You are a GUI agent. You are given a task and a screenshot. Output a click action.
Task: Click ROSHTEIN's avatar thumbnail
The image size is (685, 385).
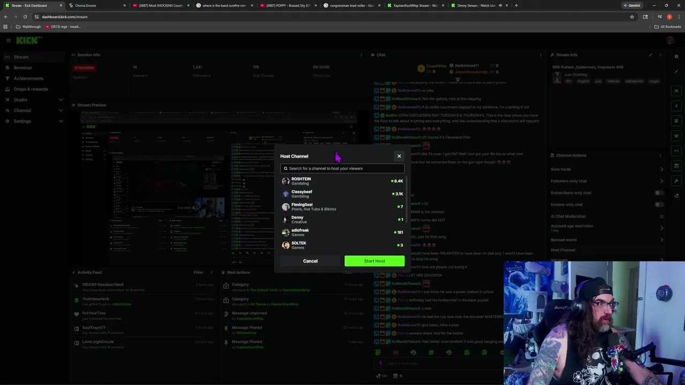(285, 181)
